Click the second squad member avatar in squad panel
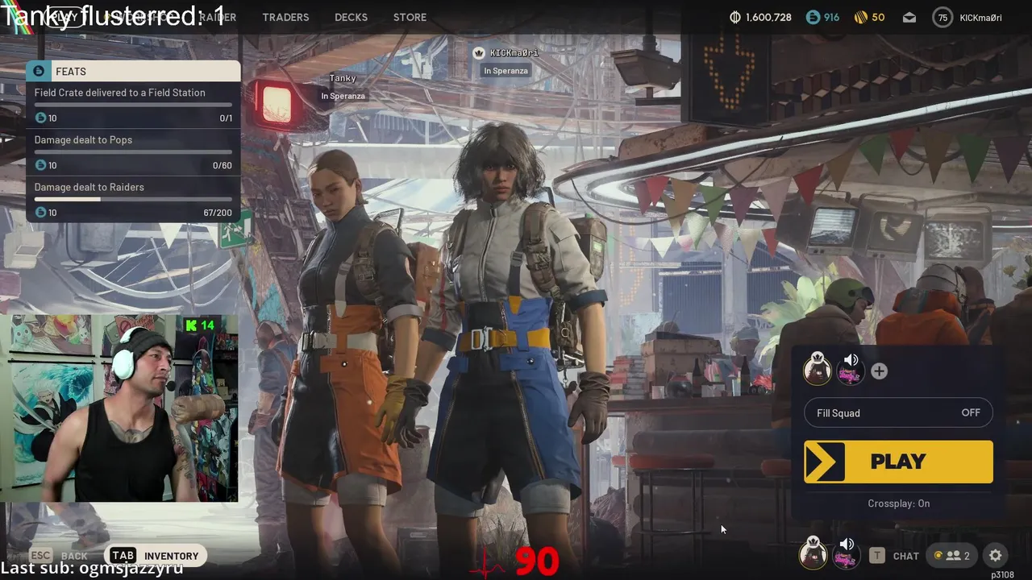1032x580 pixels. point(850,372)
